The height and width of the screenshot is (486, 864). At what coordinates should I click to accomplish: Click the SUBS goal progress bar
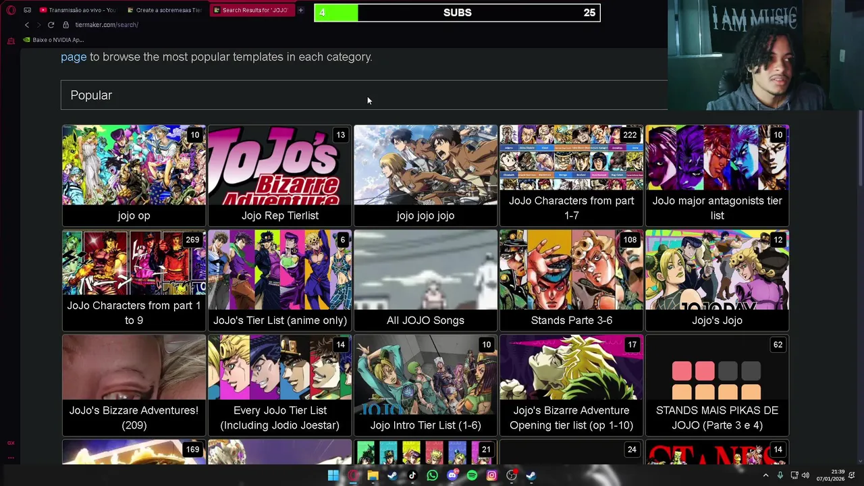pyautogui.click(x=457, y=12)
